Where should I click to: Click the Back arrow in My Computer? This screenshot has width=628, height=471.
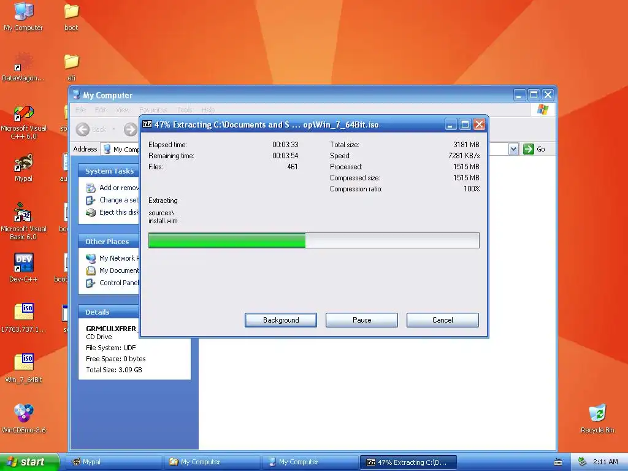pos(83,129)
